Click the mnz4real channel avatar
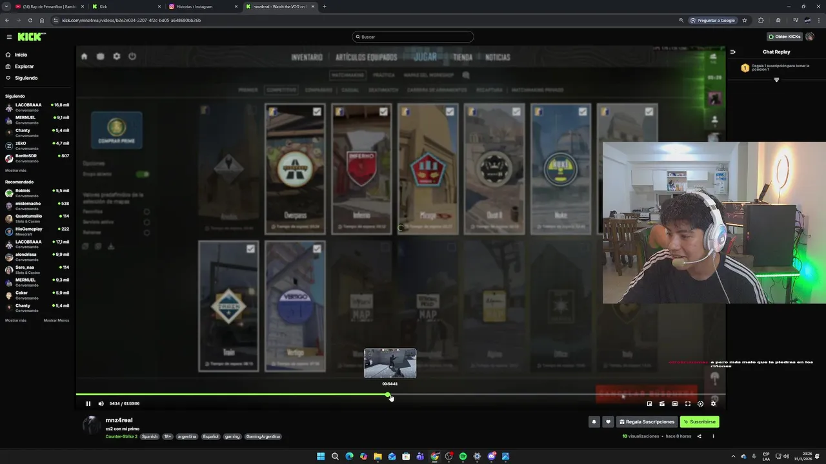826x464 pixels. click(x=92, y=424)
